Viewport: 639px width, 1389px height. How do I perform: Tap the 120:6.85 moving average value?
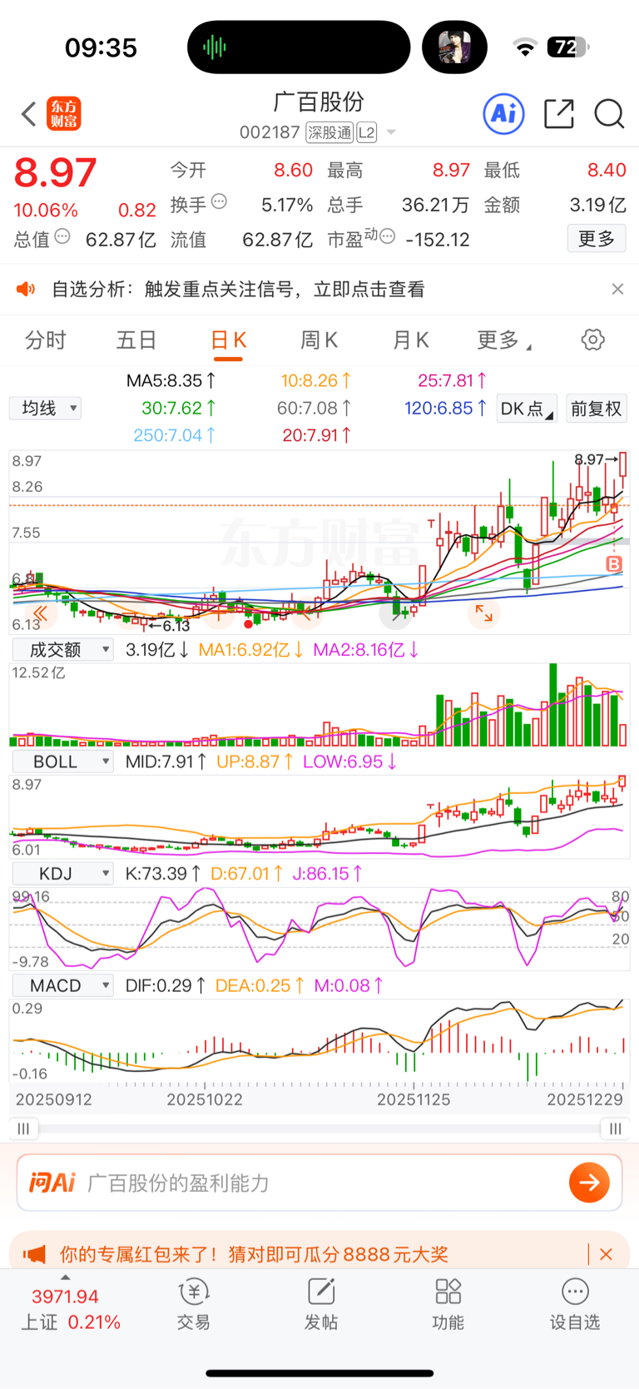click(x=445, y=408)
